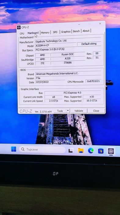Launch File Explorer from the taskbar

click(81, 150)
